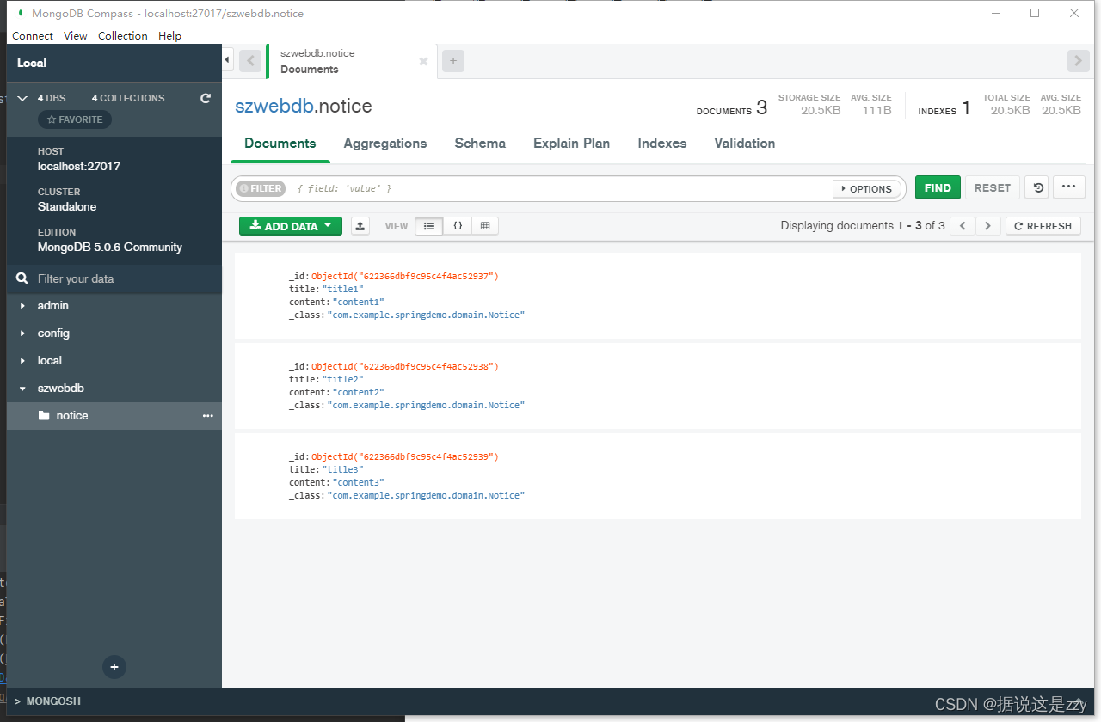This screenshot has height=722, width=1101.
Task: Expand the MONGOSH shell chevron
Action: [1079, 701]
